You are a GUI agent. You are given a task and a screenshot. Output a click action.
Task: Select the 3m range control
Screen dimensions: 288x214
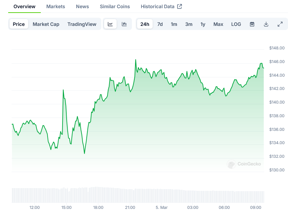pyautogui.click(x=189, y=24)
